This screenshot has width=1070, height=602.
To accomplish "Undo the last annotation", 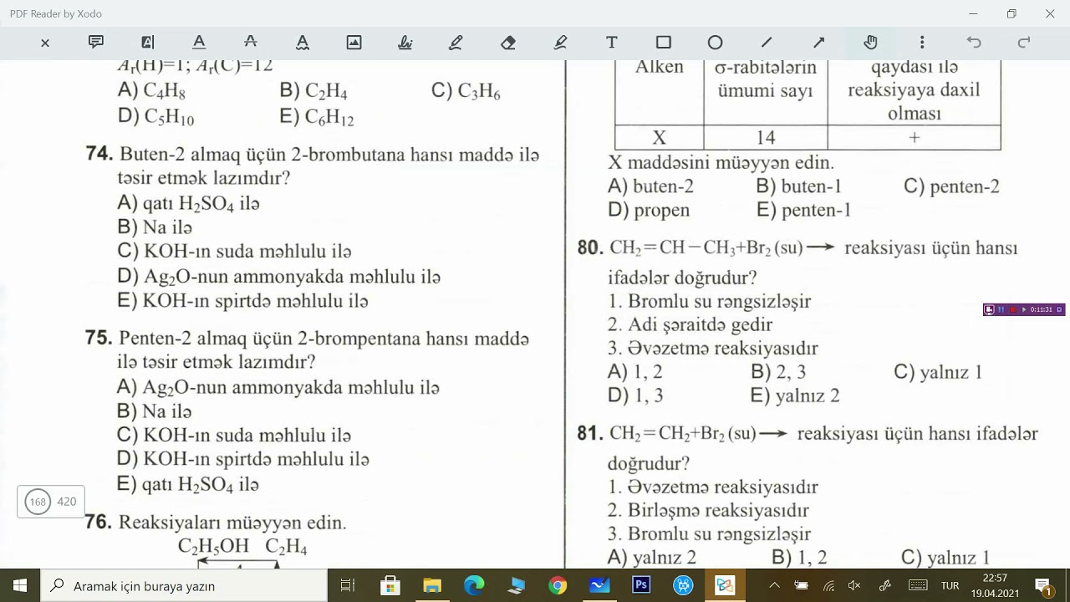I will click(x=974, y=42).
